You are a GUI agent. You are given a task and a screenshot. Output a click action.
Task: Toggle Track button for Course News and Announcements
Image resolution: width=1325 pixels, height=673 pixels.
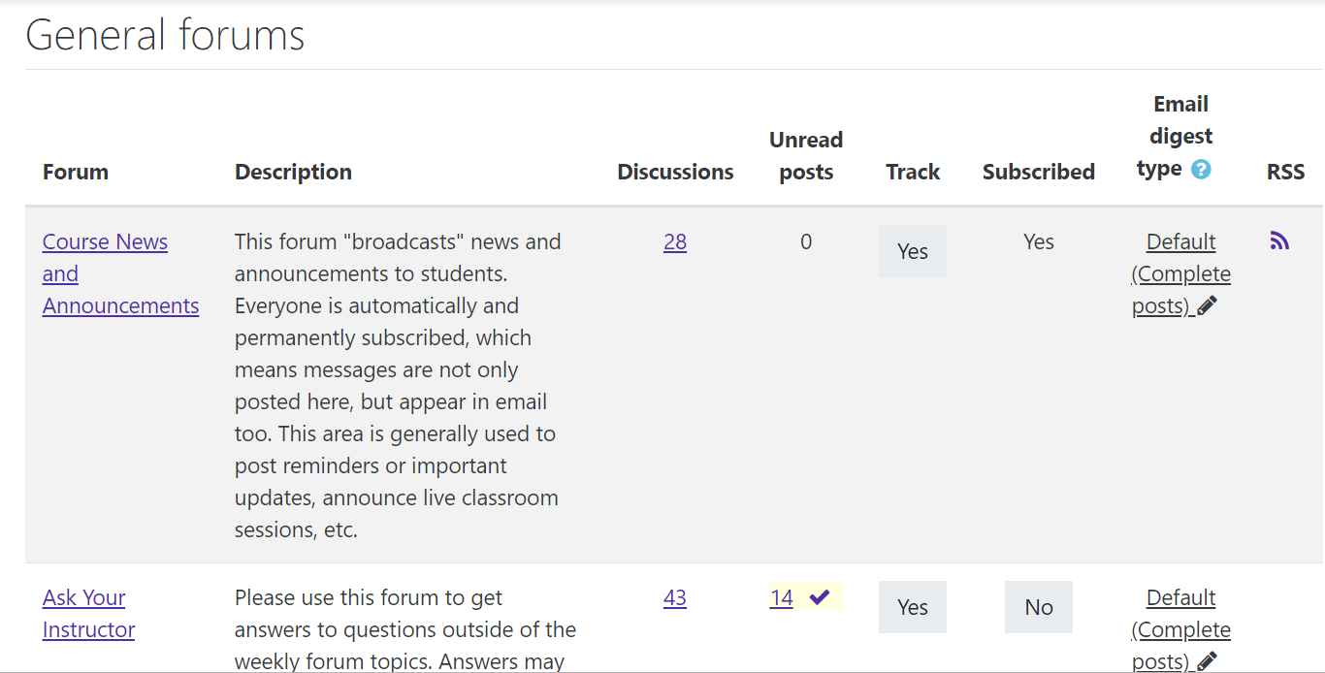click(912, 251)
